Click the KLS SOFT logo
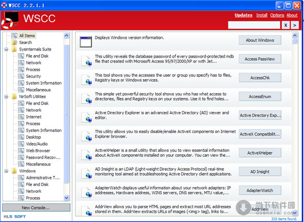304x222 pixels. 15,216
